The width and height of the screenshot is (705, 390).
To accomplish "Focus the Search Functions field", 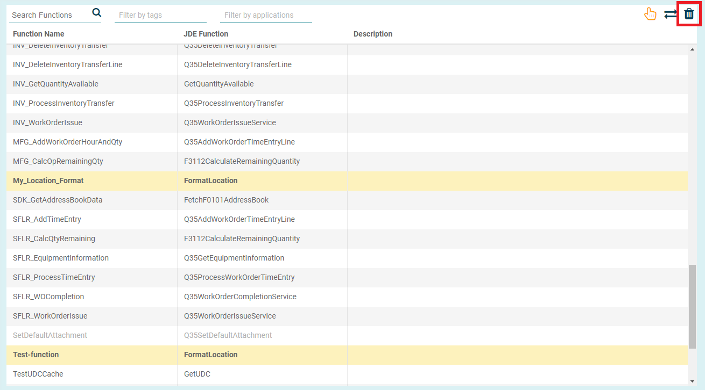I will click(50, 15).
